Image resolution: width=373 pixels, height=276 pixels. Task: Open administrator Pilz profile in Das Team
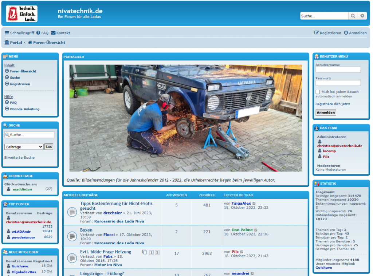click(x=326, y=157)
